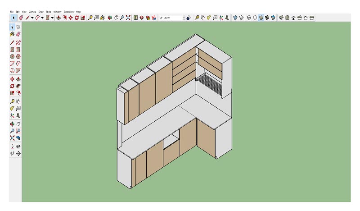360x211 pixels.
Task: Open layer details icon beside the Layer0 dropdown
Action: coord(189,18)
